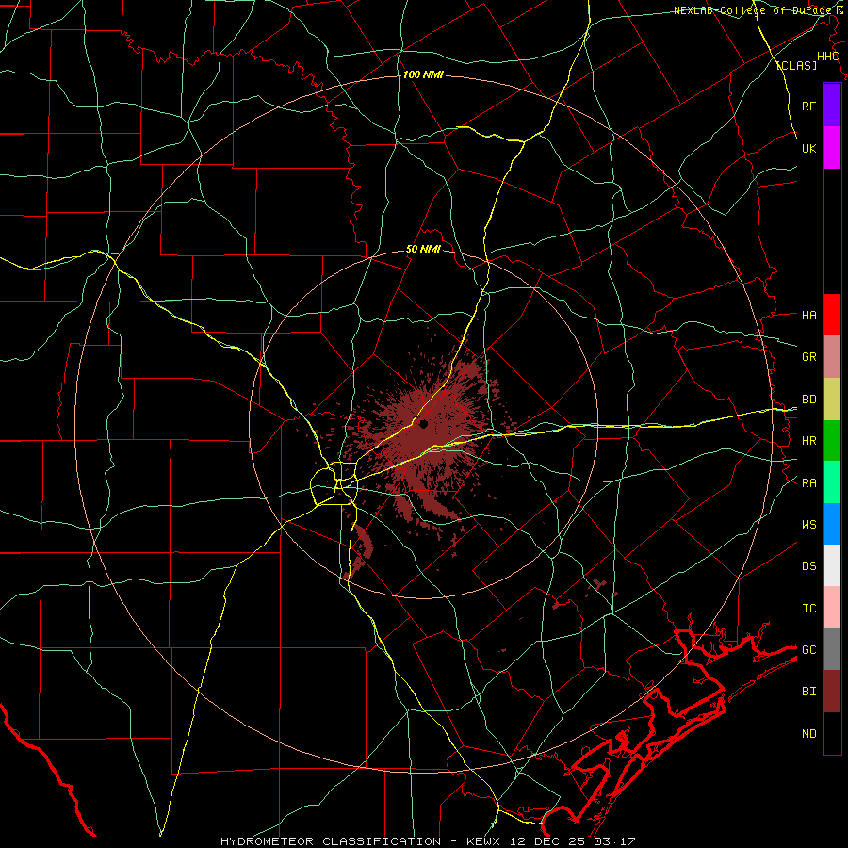The height and width of the screenshot is (848, 848).
Task: Select the pink GR legend color
Action: [832, 357]
